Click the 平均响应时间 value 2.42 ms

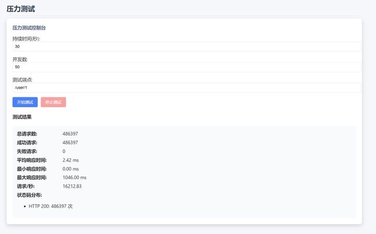click(71, 160)
